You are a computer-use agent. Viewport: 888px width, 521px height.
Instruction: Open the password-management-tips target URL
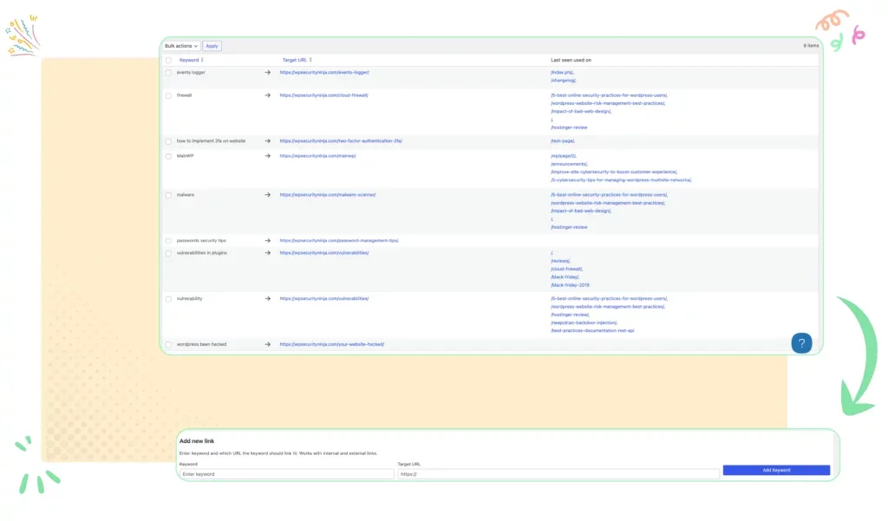[339, 241]
